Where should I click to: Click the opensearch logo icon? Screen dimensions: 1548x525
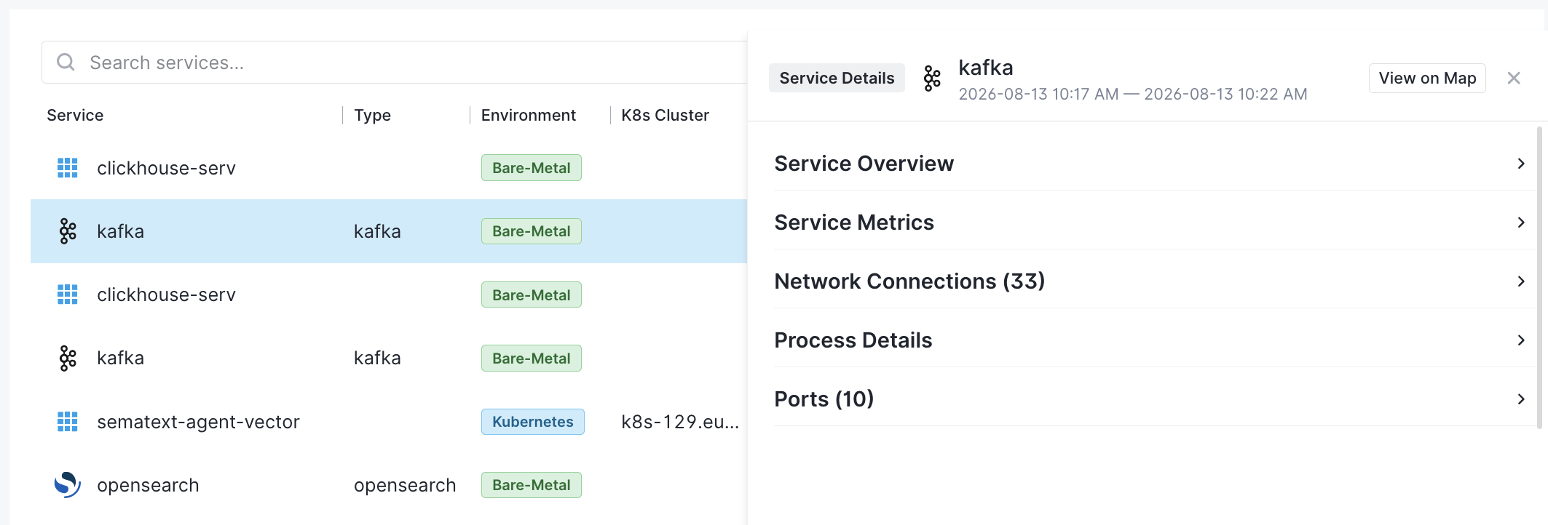click(x=68, y=485)
